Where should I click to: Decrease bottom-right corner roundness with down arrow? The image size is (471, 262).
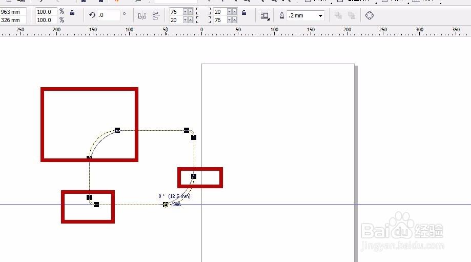229,20
